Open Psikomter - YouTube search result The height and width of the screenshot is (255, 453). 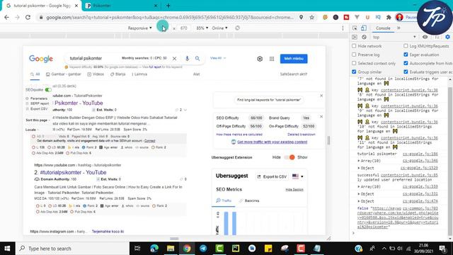79,103
